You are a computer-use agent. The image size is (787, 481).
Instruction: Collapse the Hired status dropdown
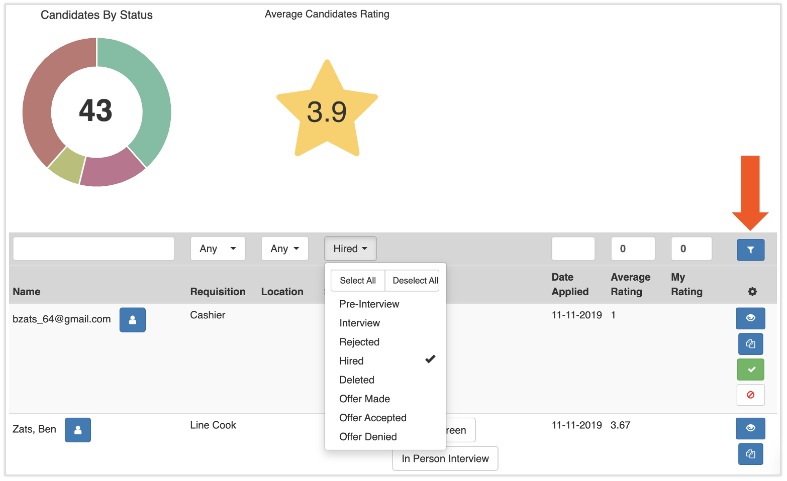[x=350, y=249]
